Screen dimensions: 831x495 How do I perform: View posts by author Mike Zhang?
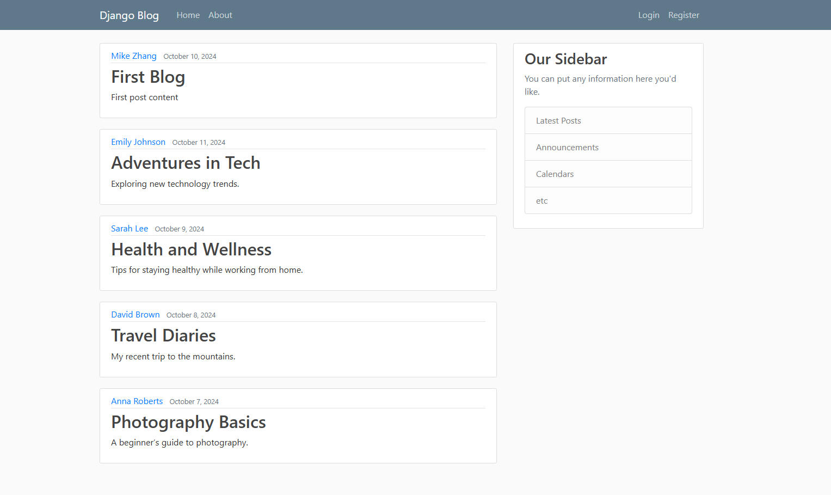tap(133, 56)
